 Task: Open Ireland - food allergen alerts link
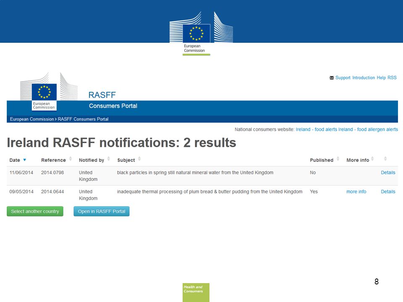point(368,130)
